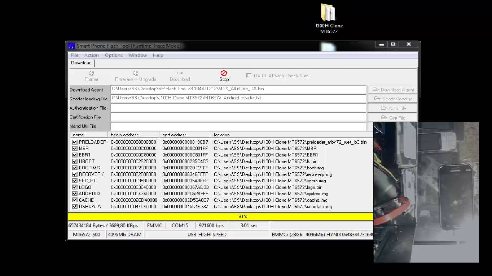Image resolution: width=492 pixels, height=276 pixels.
Task: Click the EMMC status bar cell
Action: click(155, 225)
